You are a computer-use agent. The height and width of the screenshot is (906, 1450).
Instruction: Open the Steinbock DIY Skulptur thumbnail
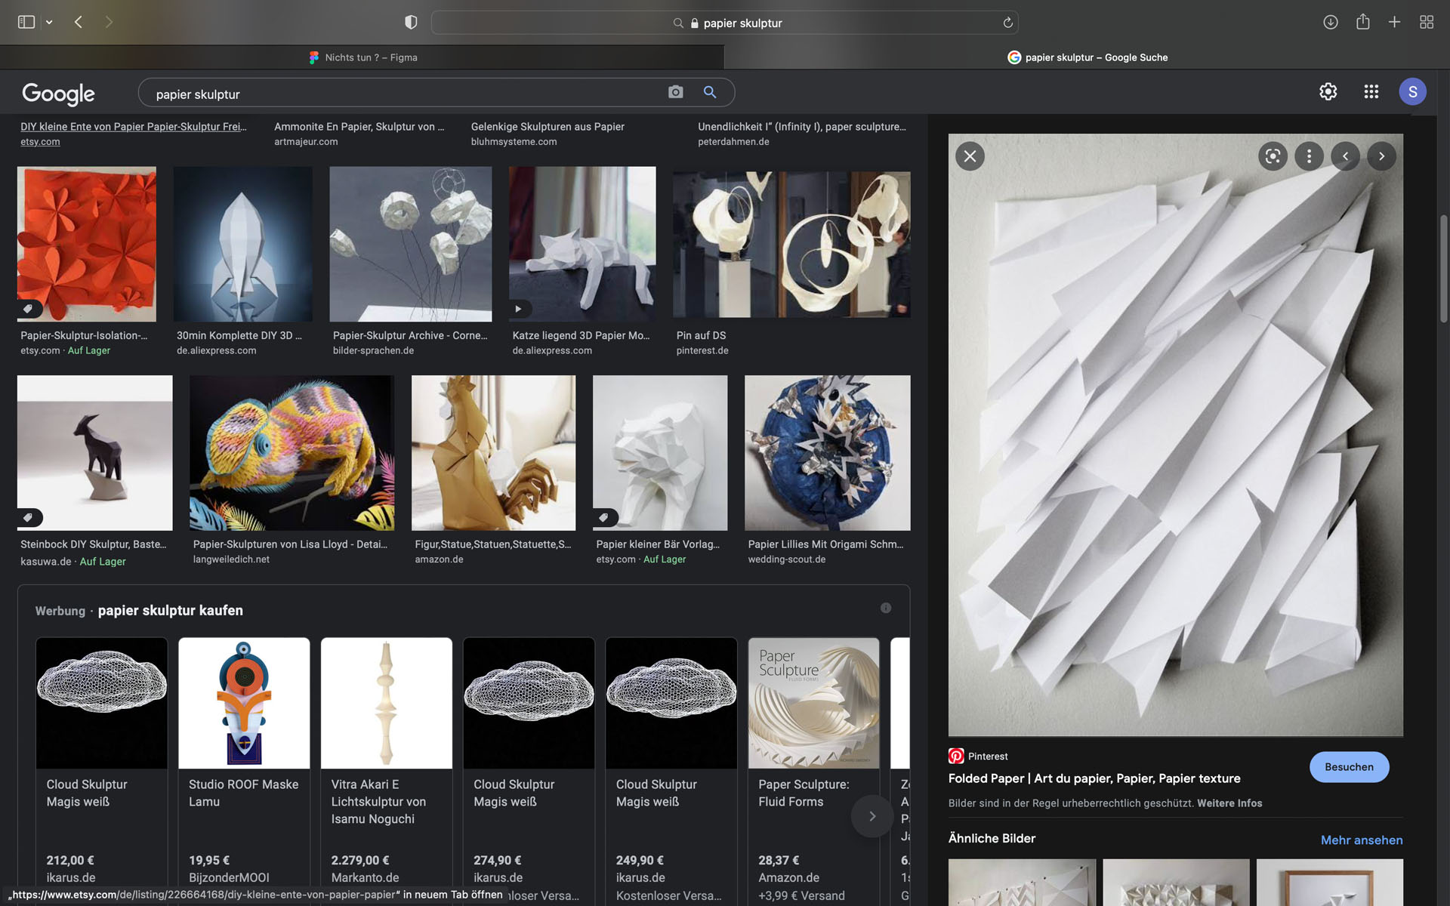click(x=94, y=452)
